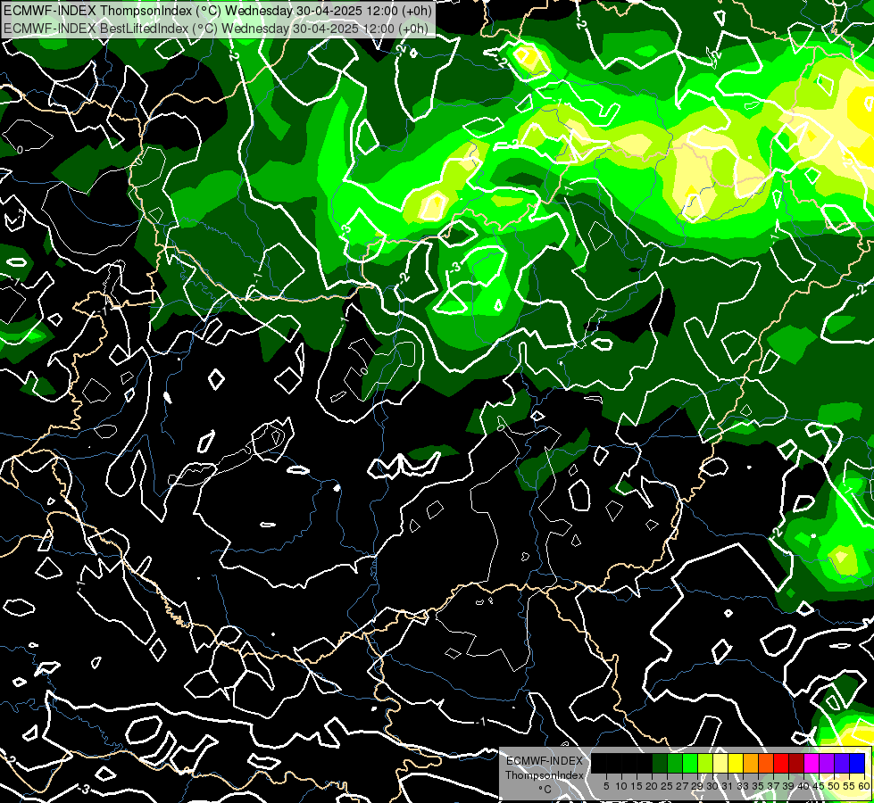Choose the orange 33–35 legend swatch
This screenshot has height=803, width=874.
pos(751,763)
